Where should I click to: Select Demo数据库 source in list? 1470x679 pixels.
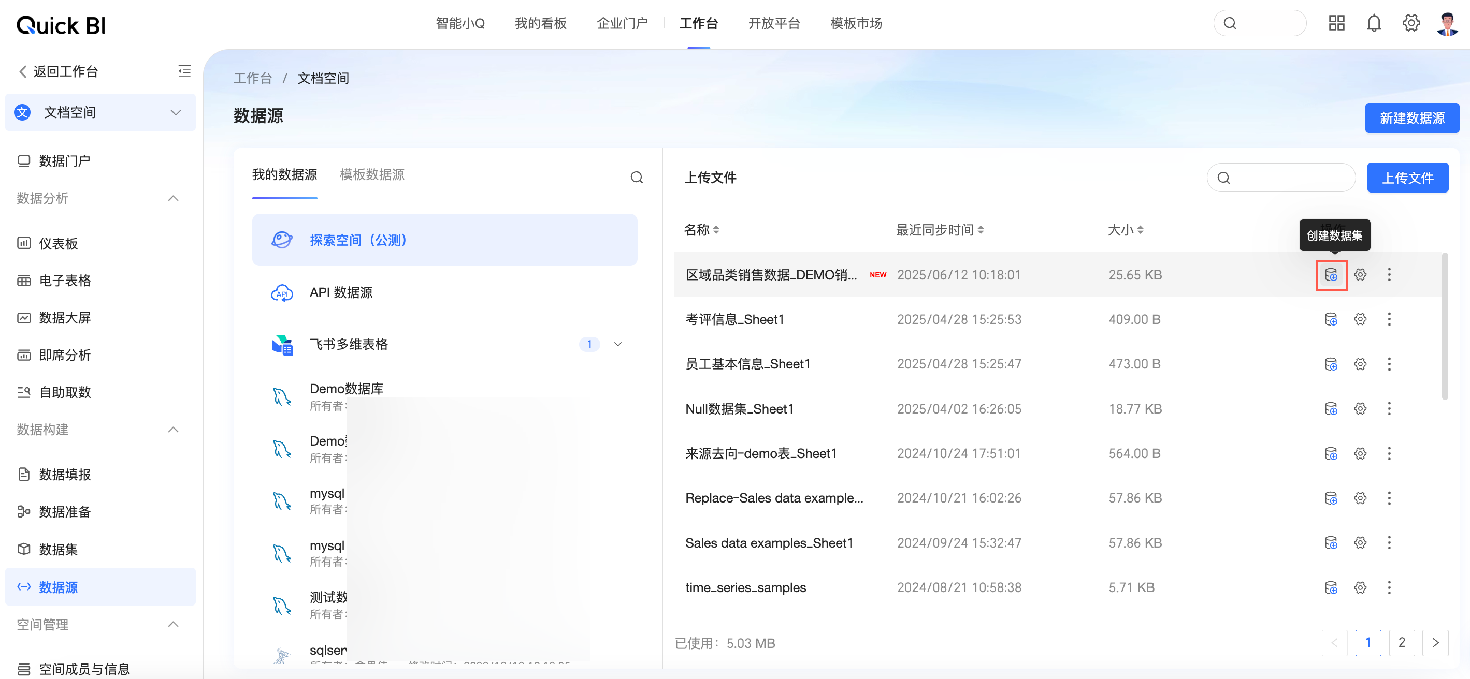(x=347, y=389)
